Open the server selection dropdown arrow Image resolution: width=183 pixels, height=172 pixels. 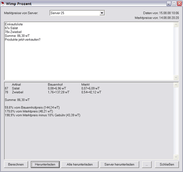pos(102,13)
